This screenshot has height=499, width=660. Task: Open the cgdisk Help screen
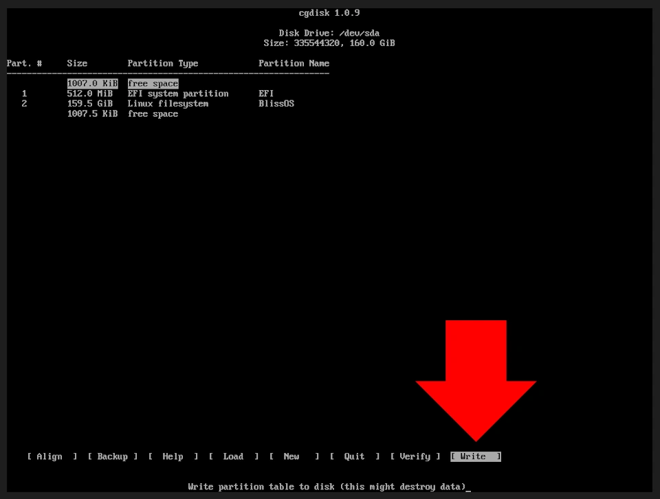pos(173,456)
